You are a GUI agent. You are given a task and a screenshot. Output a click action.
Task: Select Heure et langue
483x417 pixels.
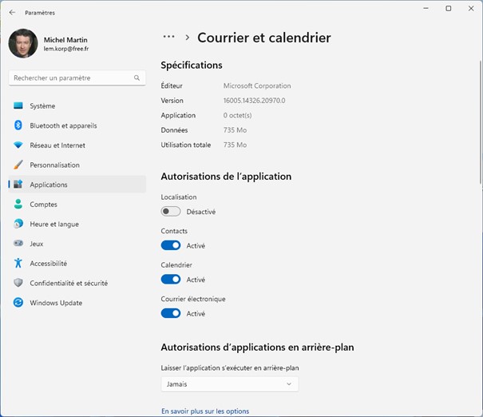77,224
